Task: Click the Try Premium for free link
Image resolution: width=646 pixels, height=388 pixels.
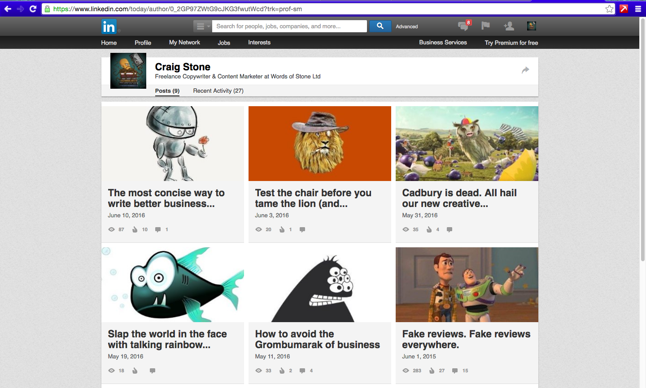Action: [x=511, y=43]
